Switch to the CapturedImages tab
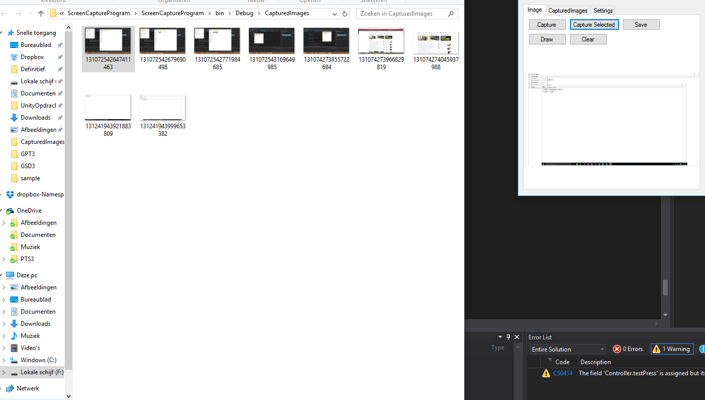This screenshot has height=400, width=705. [x=567, y=10]
